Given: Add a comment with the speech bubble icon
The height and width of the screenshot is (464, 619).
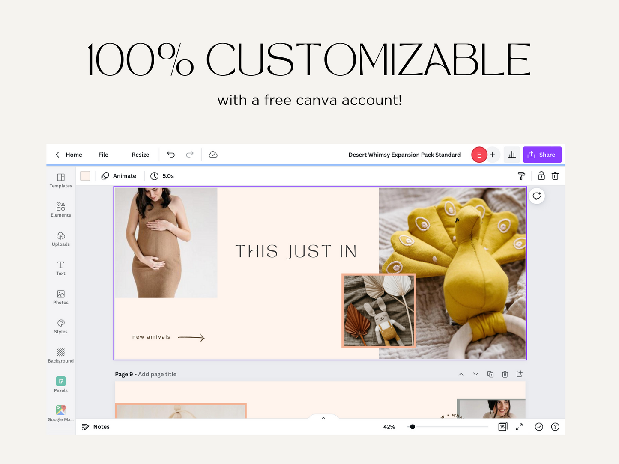Looking at the screenshot, I should (537, 196).
